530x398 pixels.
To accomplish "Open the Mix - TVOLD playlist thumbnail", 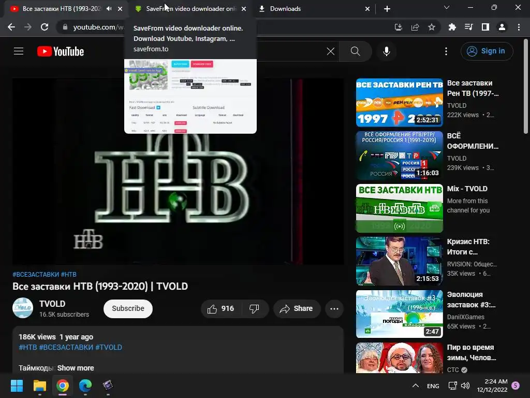I will (400, 208).
